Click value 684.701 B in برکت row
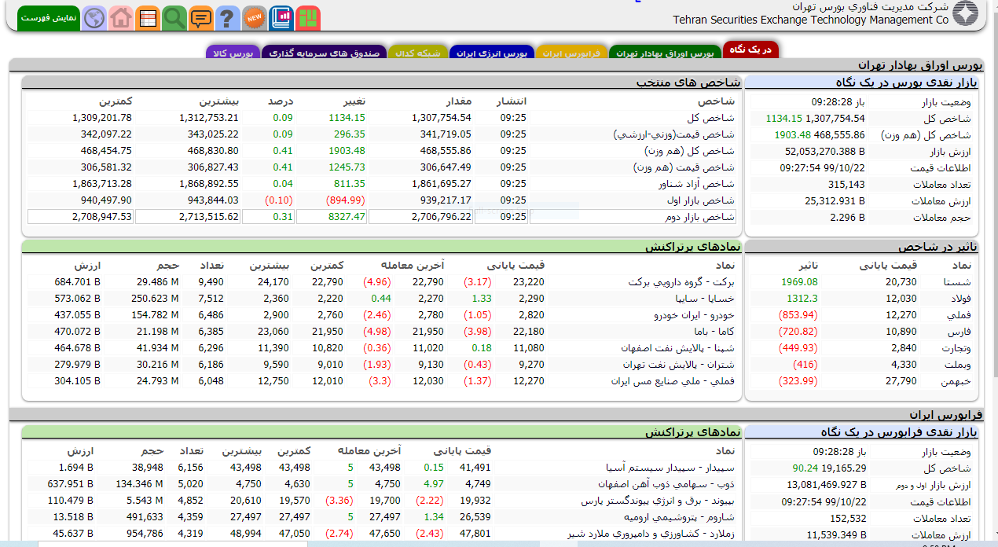The image size is (998, 547). [77, 282]
